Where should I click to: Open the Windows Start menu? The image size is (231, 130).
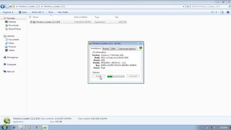pos(4,127)
